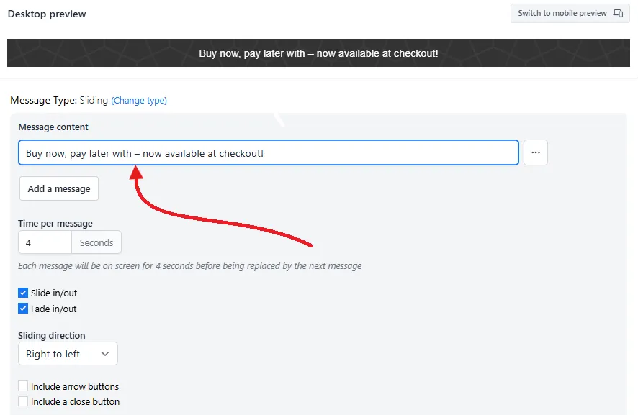The width and height of the screenshot is (638, 415).
Task: Focus the Message content text field
Action: pos(269,152)
